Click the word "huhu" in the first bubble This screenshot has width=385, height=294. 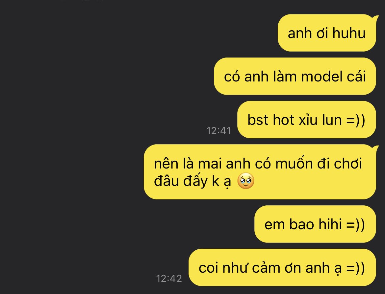coord(349,33)
